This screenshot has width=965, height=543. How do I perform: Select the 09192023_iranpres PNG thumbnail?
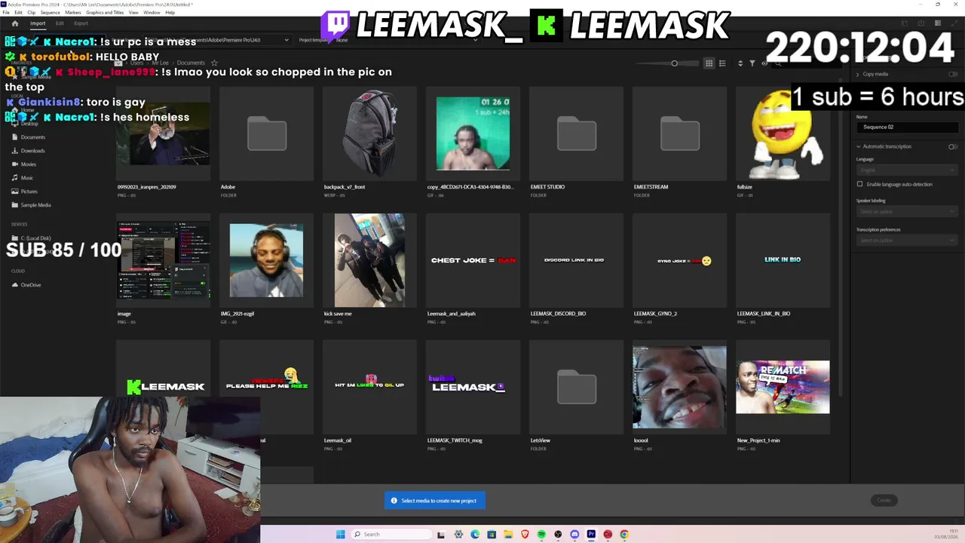tap(163, 134)
